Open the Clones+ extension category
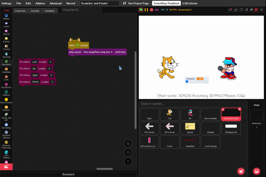The width and height of the screenshot is (266, 177). tap(6, 108)
